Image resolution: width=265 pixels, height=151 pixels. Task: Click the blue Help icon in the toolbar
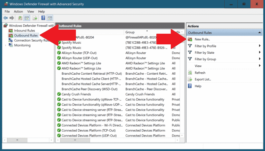tap(43, 18)
